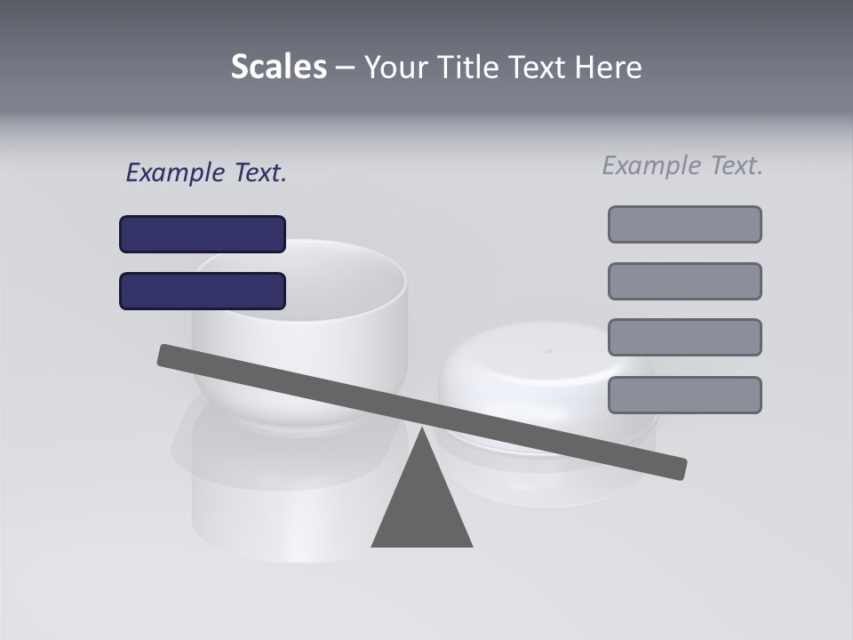Screen dimensions: 853x640
Task: Click the third grey bar from top
Action: tap(684, 337)
